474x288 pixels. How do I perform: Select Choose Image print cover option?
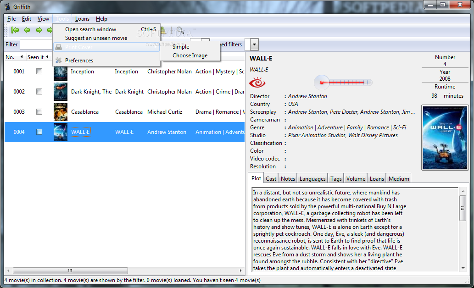[x=190, y=55]
